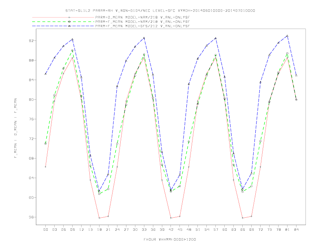Click the green circle data marker at hour 00

(46, 143)
